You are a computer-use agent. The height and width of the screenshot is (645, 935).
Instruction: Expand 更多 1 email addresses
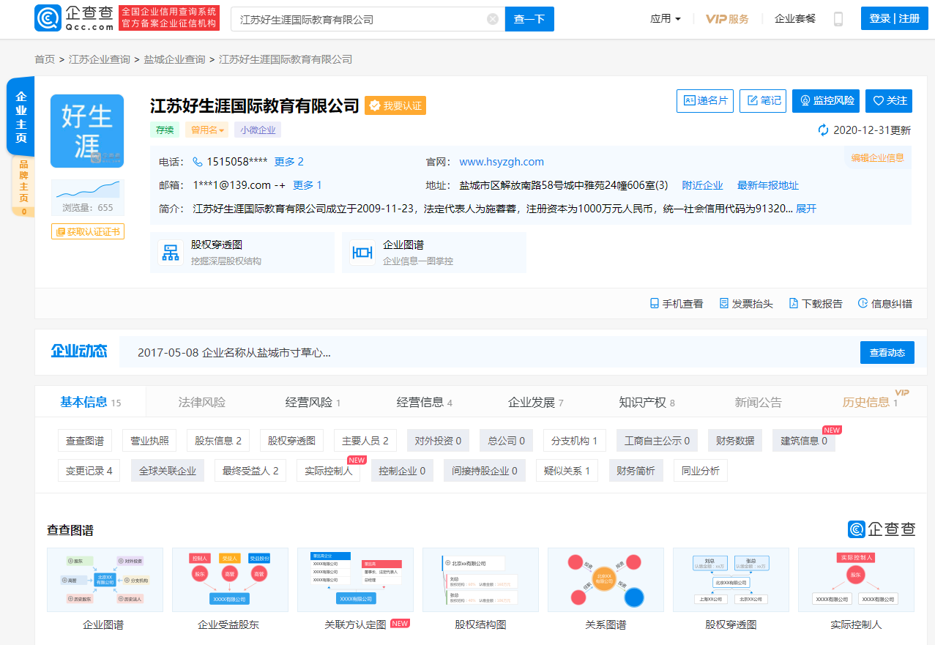click(308, 185)
